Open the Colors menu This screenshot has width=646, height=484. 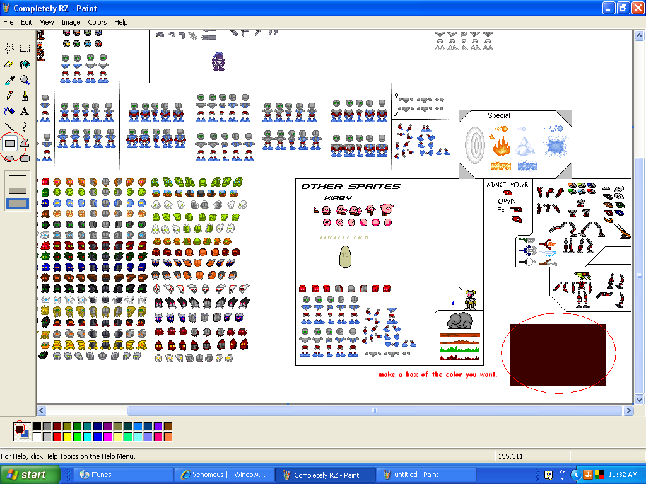click(x=97, y=22)
